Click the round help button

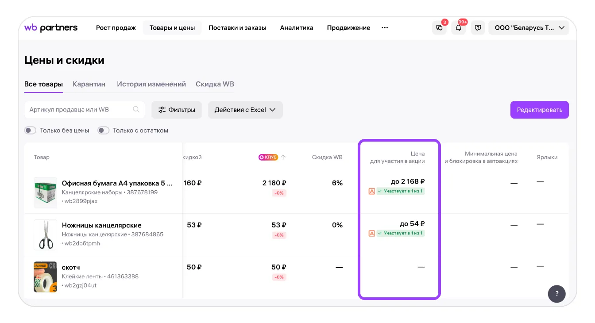(556, 293)
